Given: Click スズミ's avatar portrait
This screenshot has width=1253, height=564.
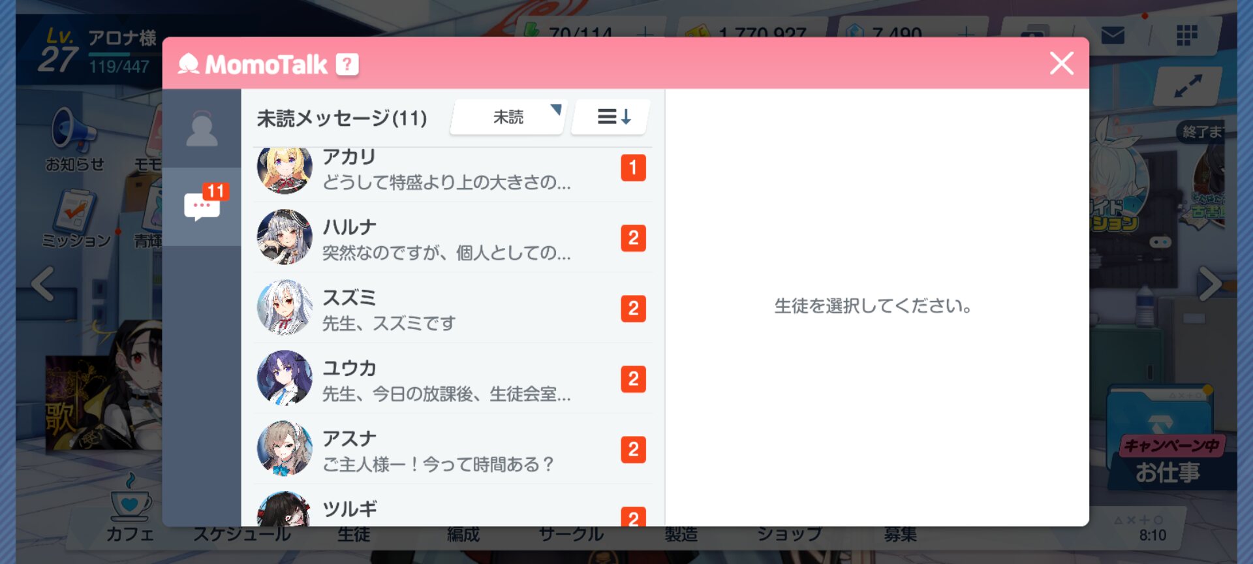Looking at the screenshot, I should 285,307.
